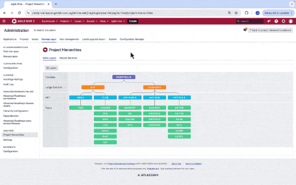Viewport: 296px width, 185px height.
Task: Open the help question mark menu
Action: pos(276,21)
